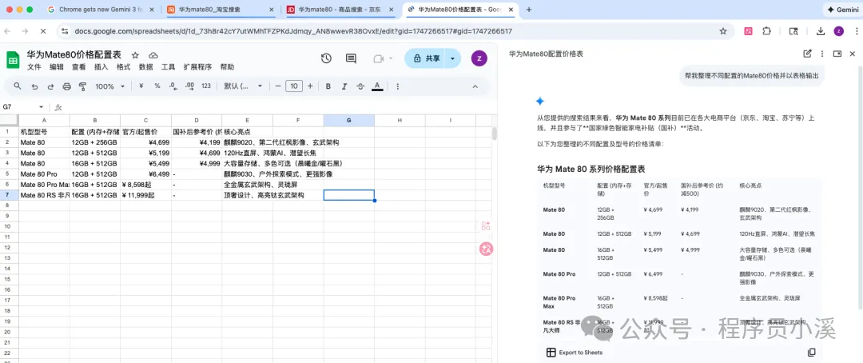Switch to the 京东 search tab

pos(341,10)
